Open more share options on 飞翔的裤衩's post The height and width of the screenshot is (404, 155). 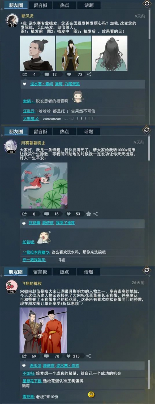coord(89,356)
